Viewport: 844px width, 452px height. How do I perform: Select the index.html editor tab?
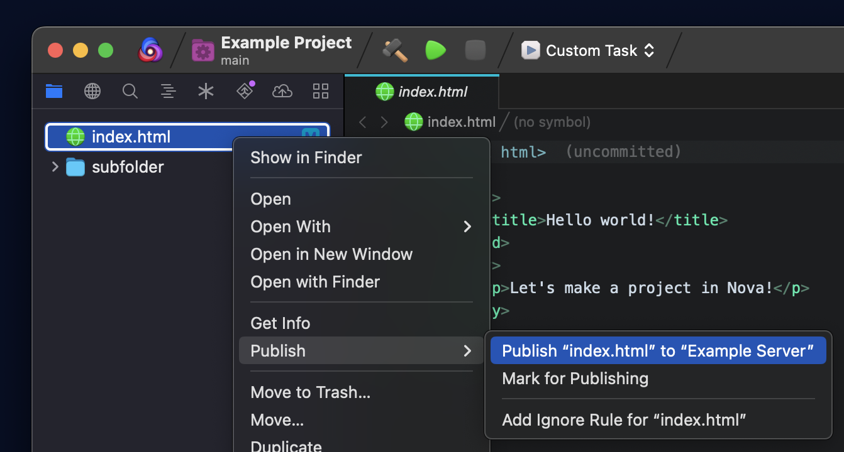click(x=422, y=92)
